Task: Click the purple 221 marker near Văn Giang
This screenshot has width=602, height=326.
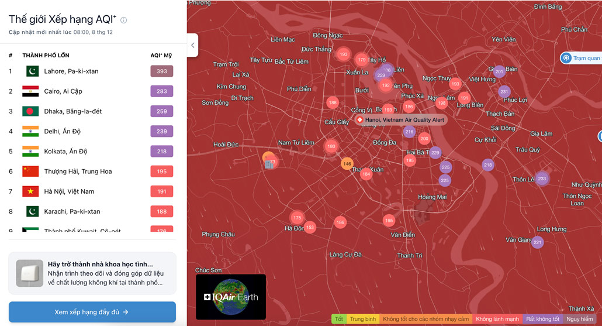Action: [537, 242]
